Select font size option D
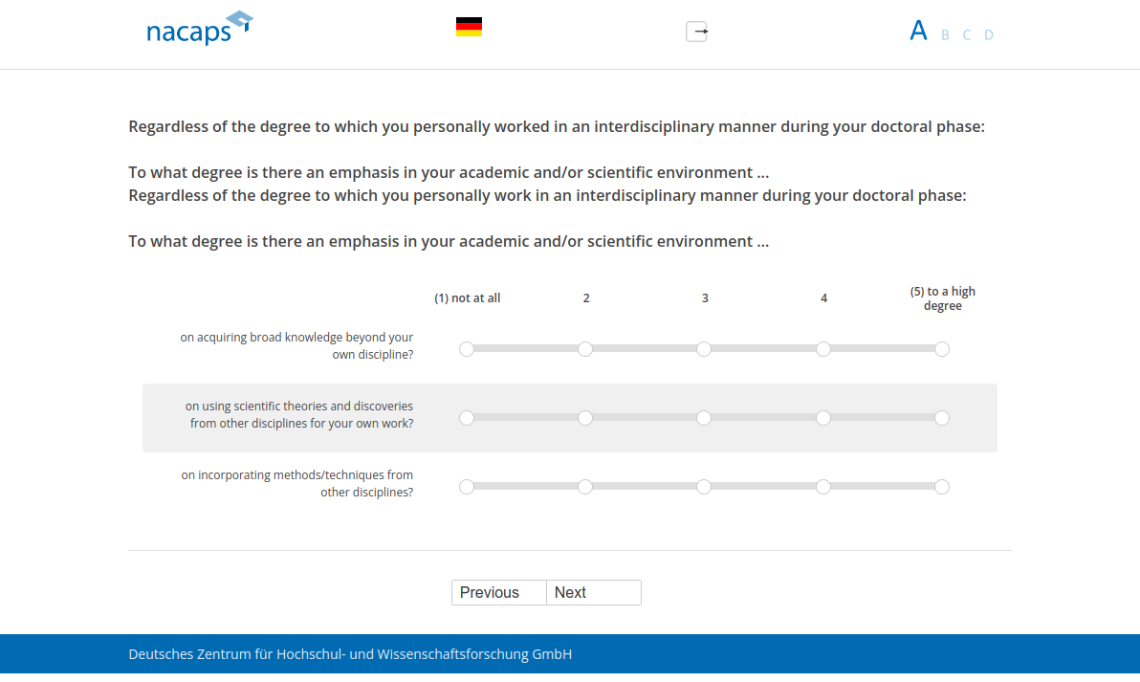The width and height of the screenshot is (1140, 682). coord(989,35)
